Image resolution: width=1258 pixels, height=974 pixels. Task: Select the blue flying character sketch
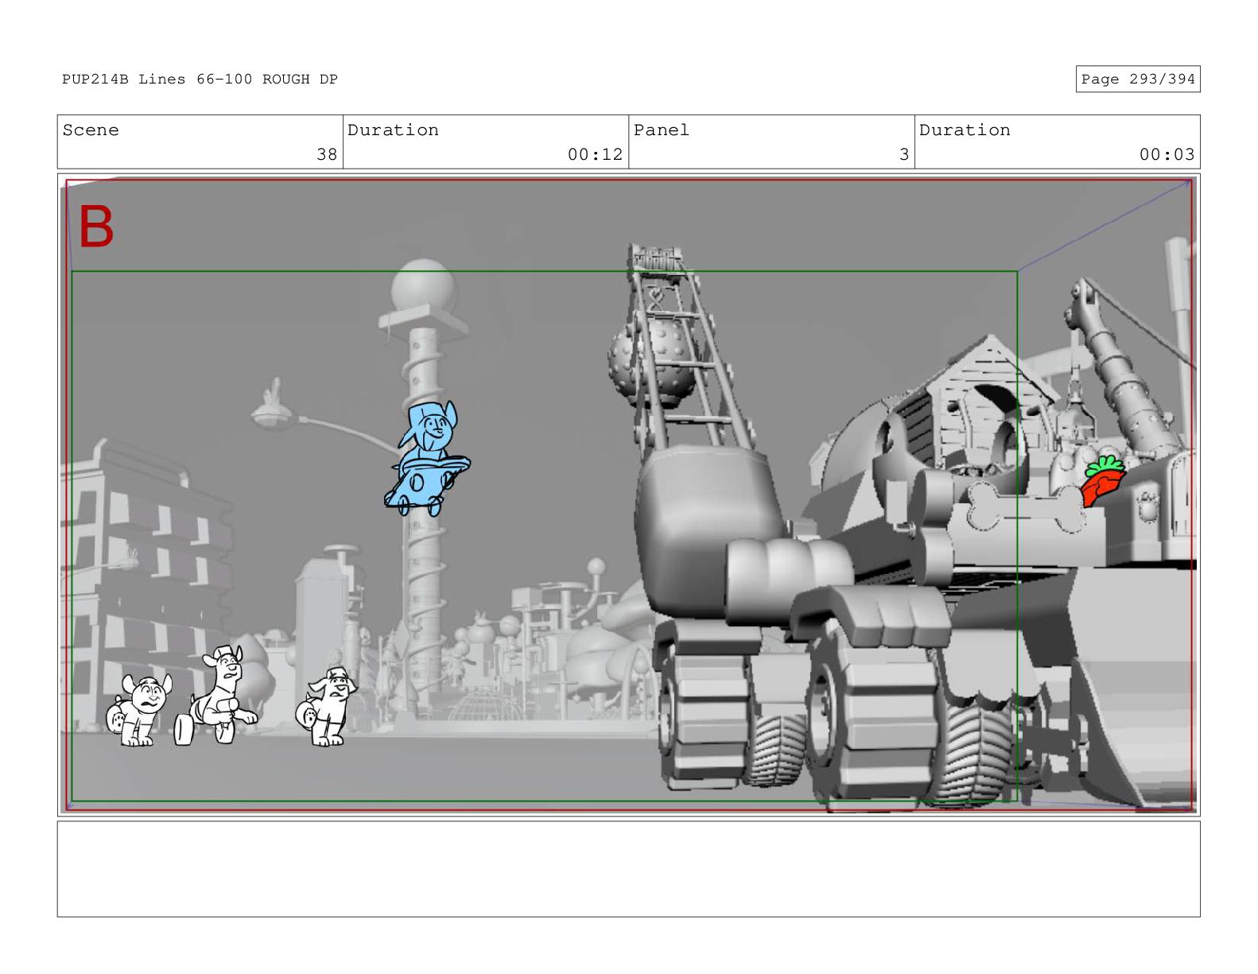(x=428, y=459)
